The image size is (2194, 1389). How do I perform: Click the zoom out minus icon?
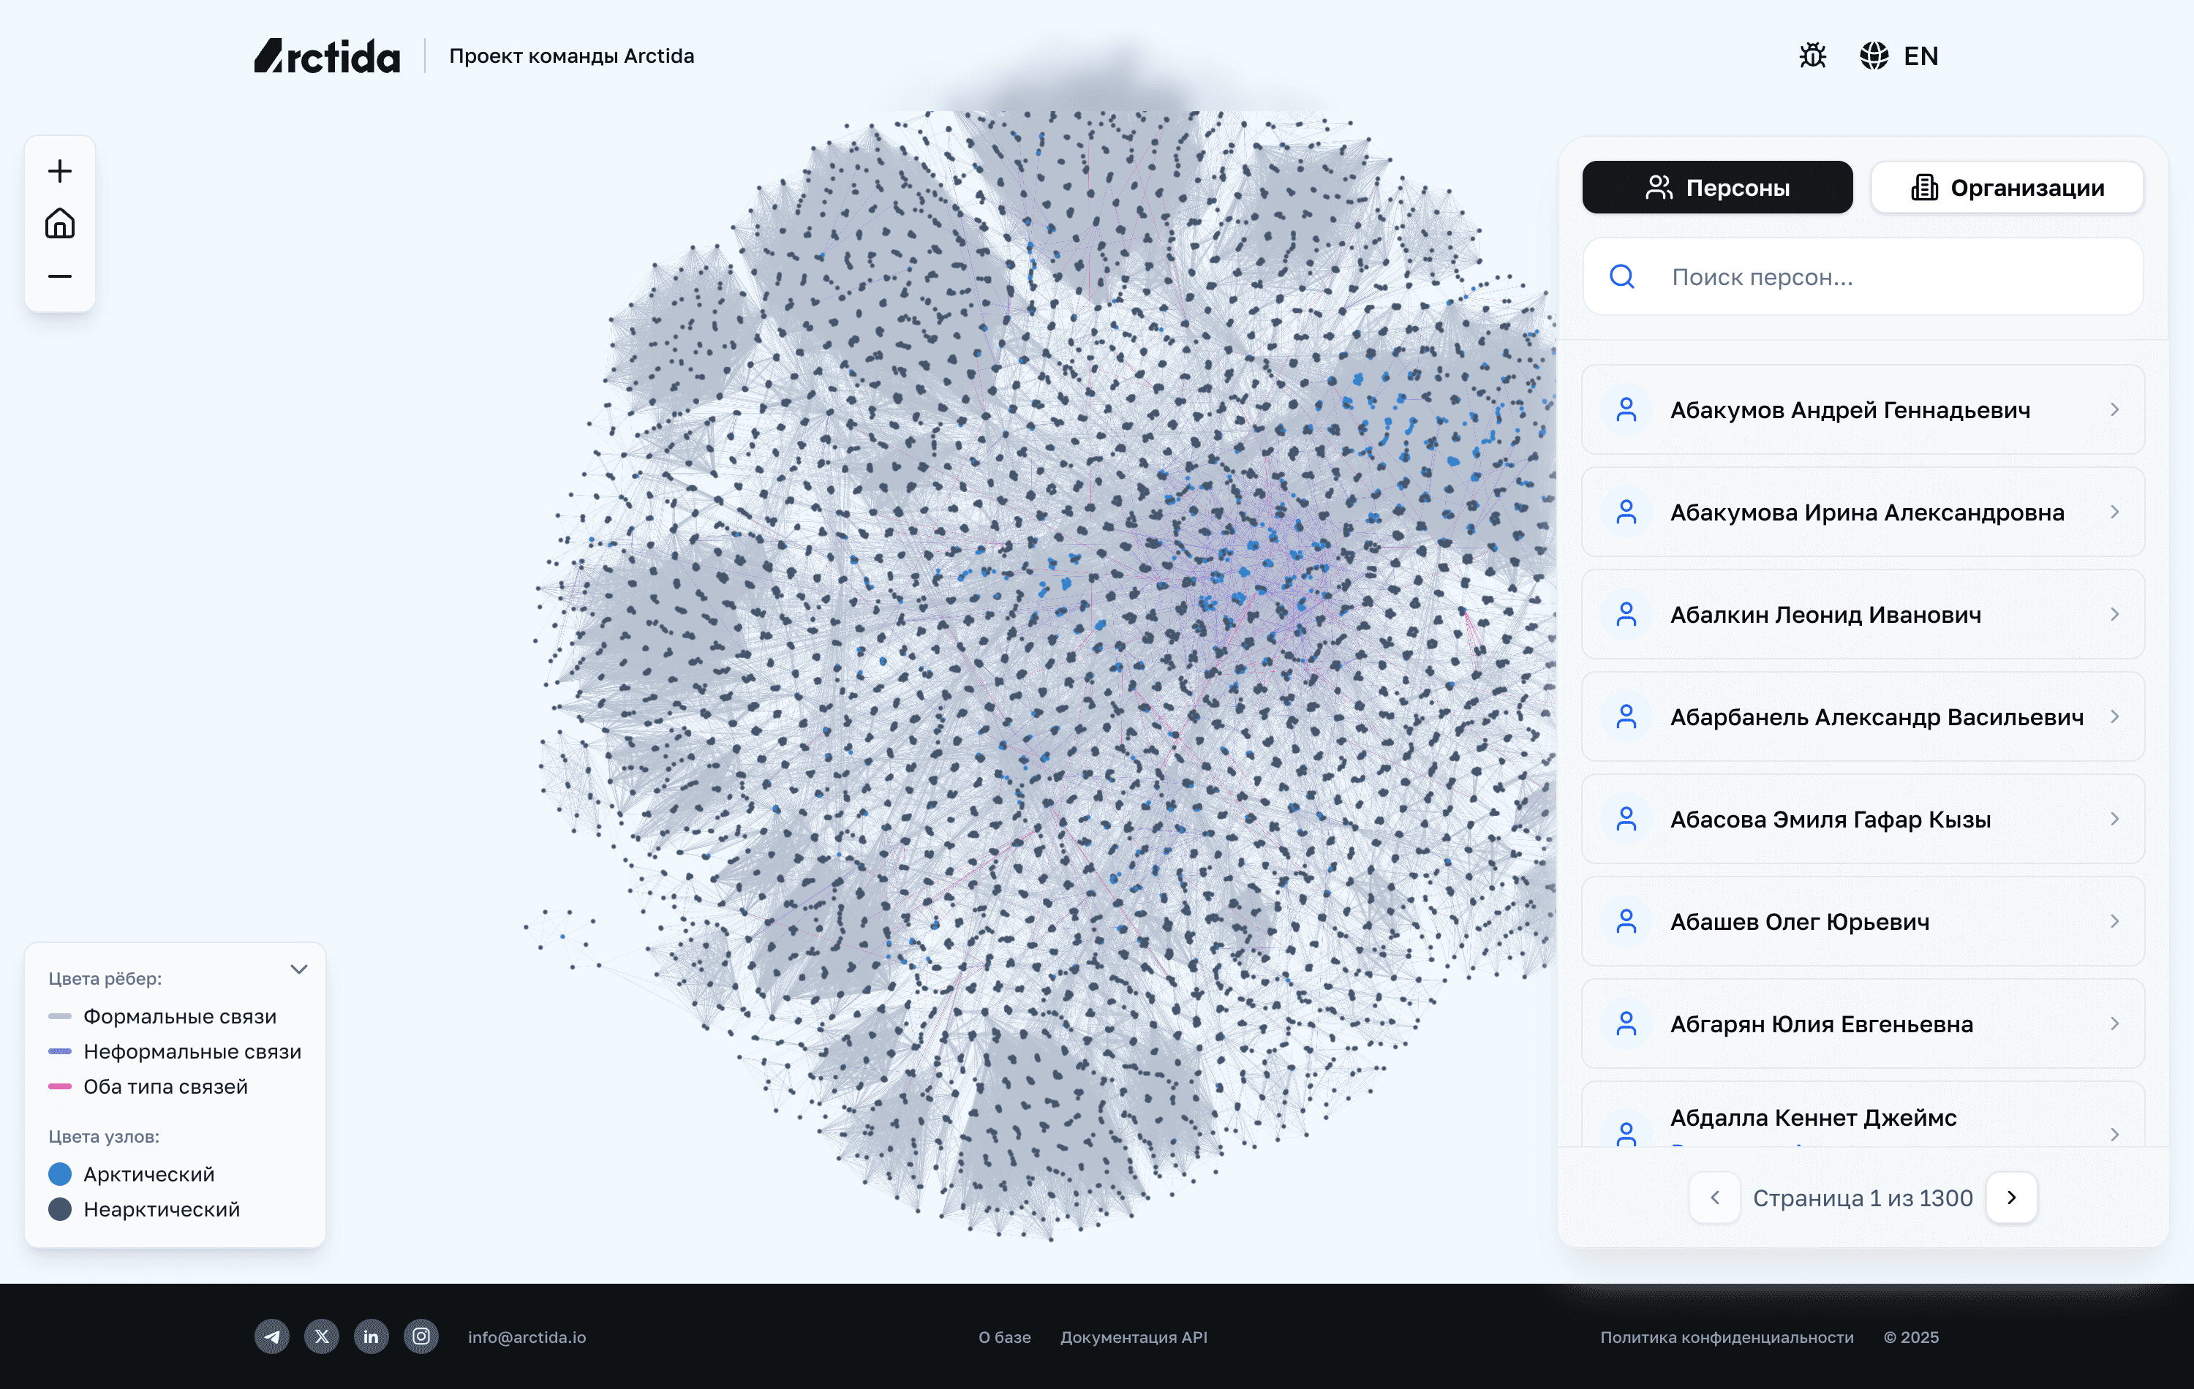pyautogui.click(x=60, y=276)
